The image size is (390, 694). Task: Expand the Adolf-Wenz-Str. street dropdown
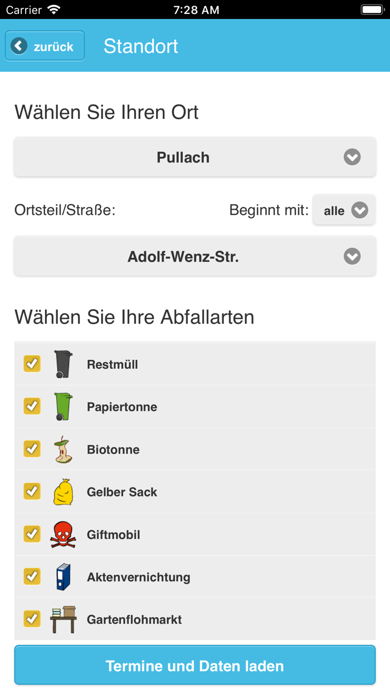(194, 256)
